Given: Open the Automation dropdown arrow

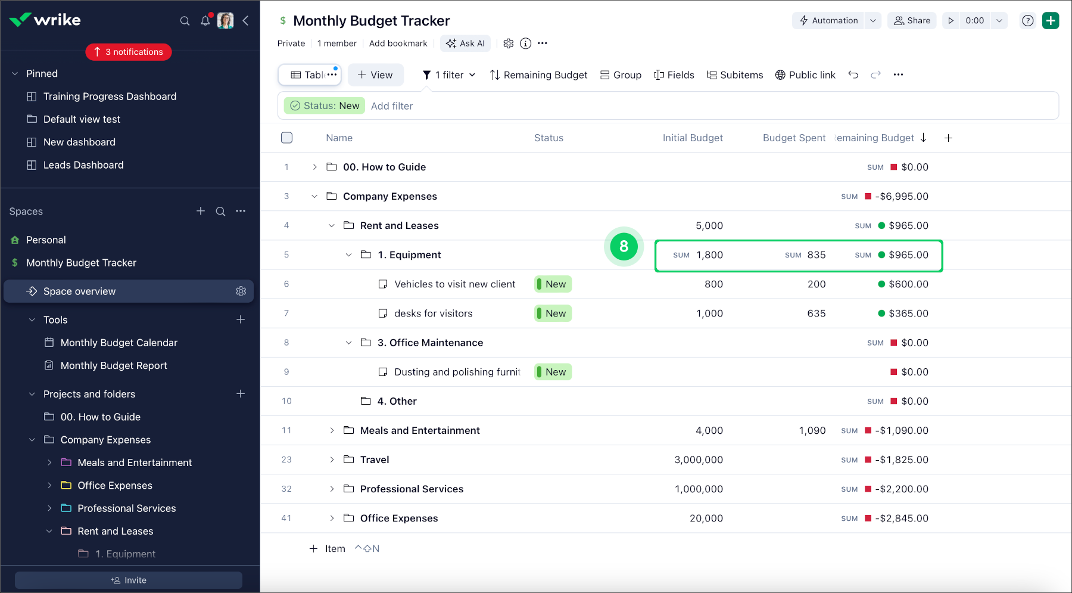Looking at the screenshot, I should (872, 21).
